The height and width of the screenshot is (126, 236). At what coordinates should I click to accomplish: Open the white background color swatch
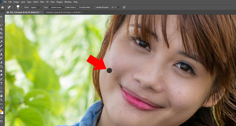click(2, 113)
